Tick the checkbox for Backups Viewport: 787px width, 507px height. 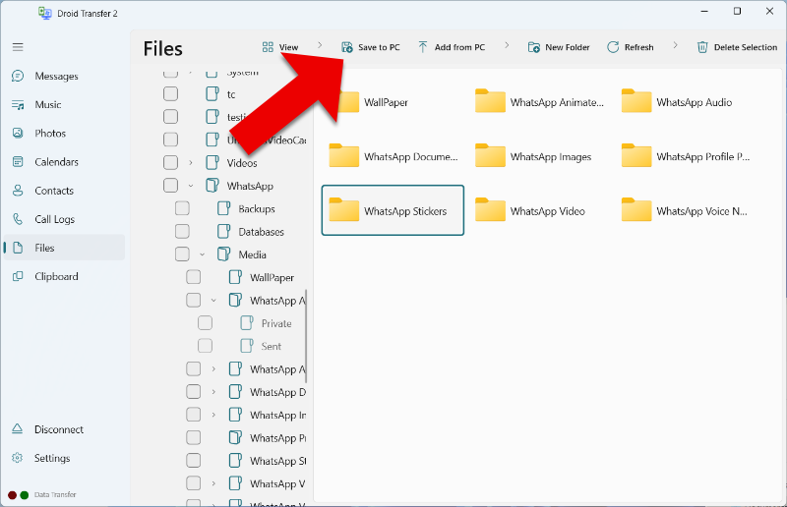(x=182, y=208)
